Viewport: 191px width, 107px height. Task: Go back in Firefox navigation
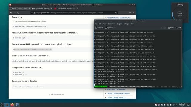[11, 13]
